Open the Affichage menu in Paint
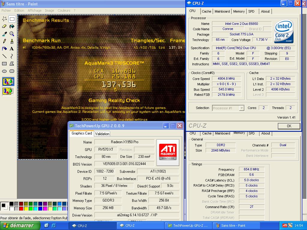This screenshot has width=307, height=230. point(34,10)
